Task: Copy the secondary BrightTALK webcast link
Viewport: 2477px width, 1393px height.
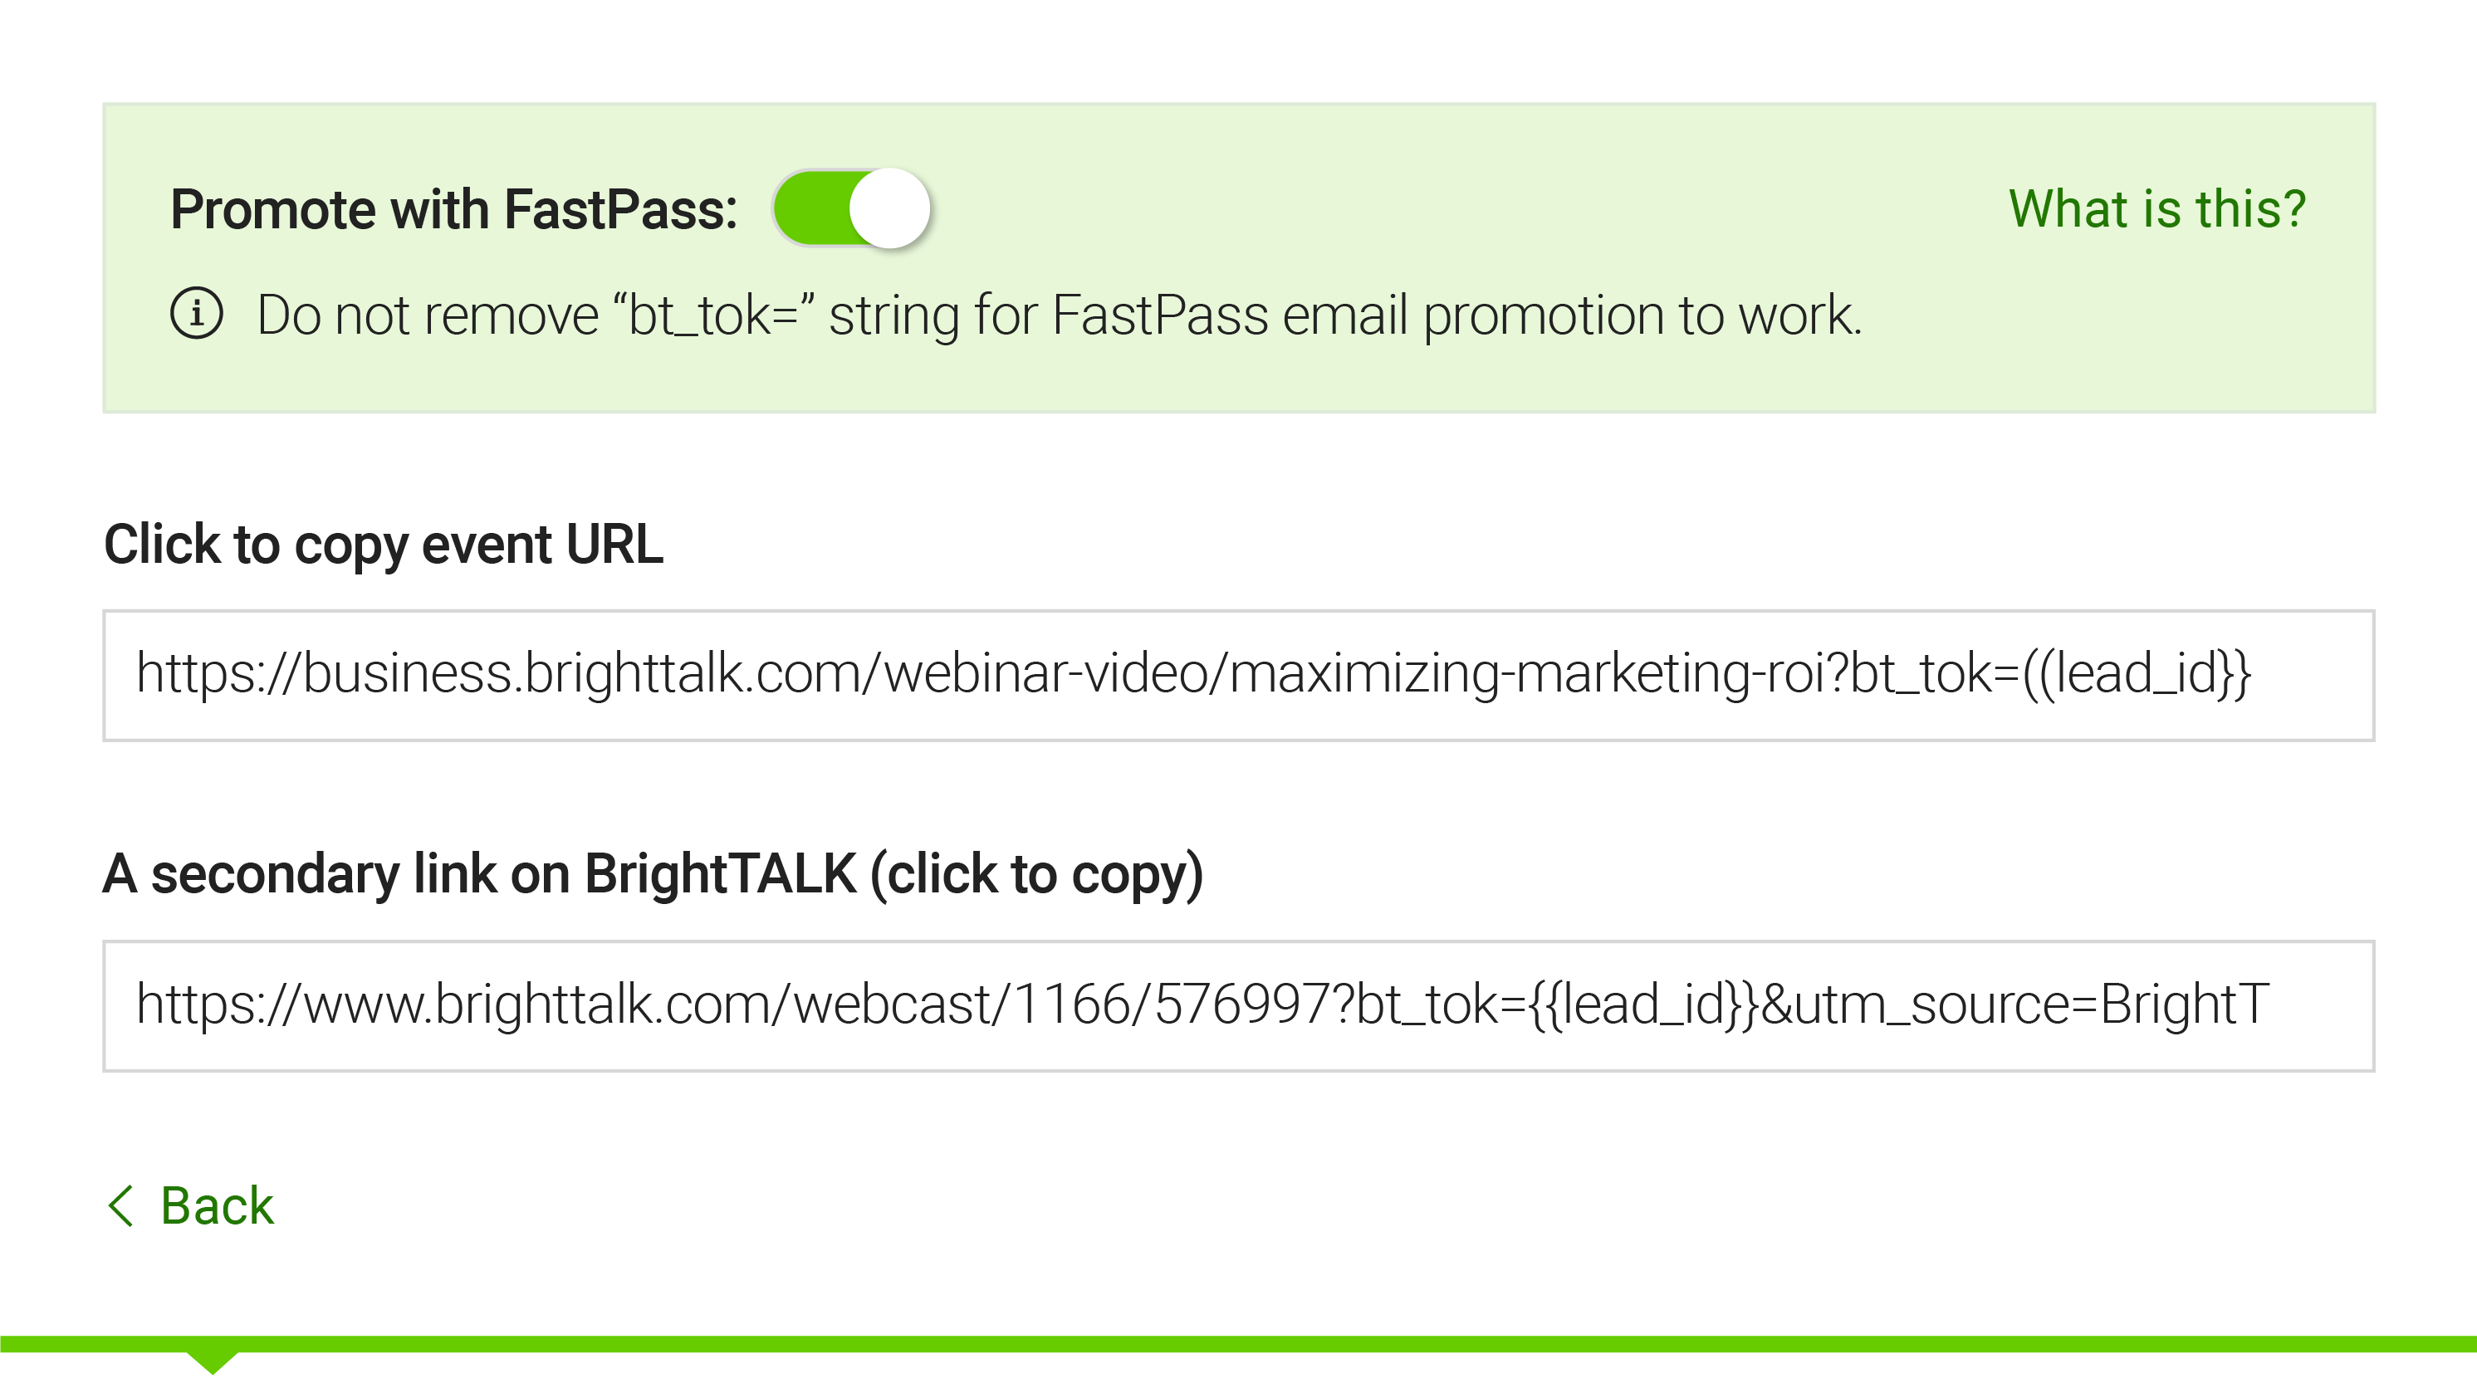Action: [x=1237, y=1005]
